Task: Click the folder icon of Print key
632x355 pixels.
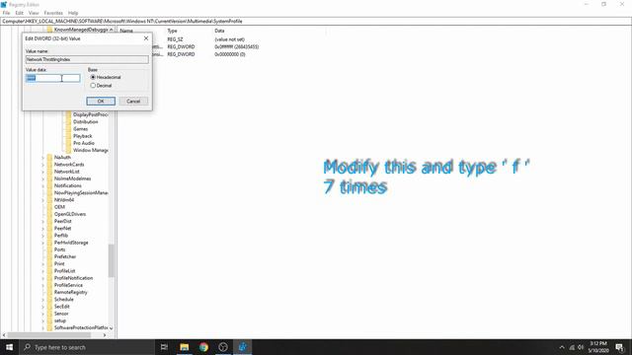Action: [49, 263]
